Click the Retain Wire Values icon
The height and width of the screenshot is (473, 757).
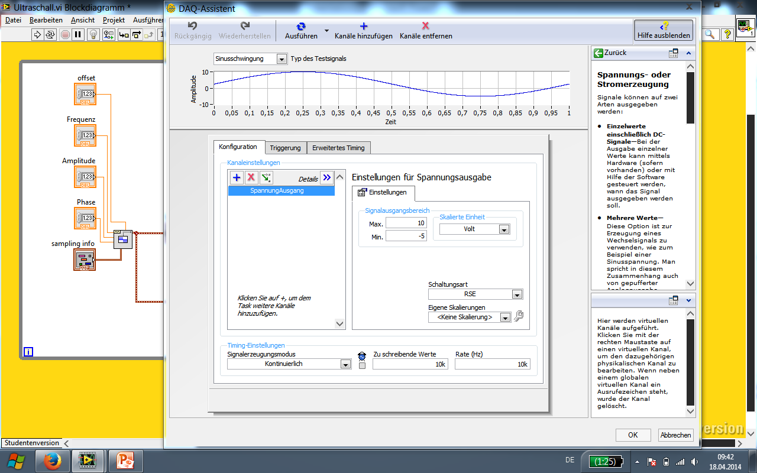[109, 35]
